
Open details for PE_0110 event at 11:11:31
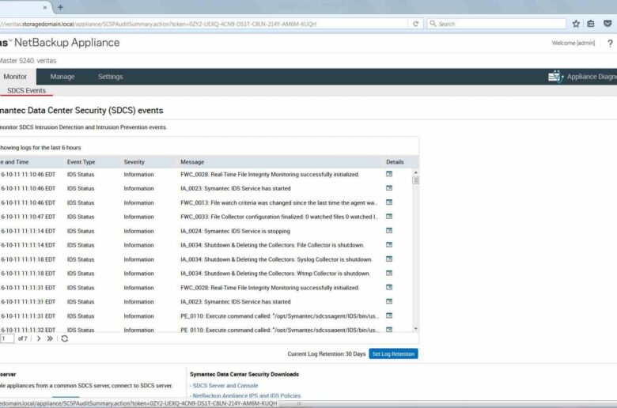tap(388, 315)
